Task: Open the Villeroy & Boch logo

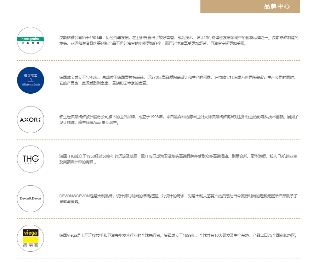Action: click(x=30, y=80)
